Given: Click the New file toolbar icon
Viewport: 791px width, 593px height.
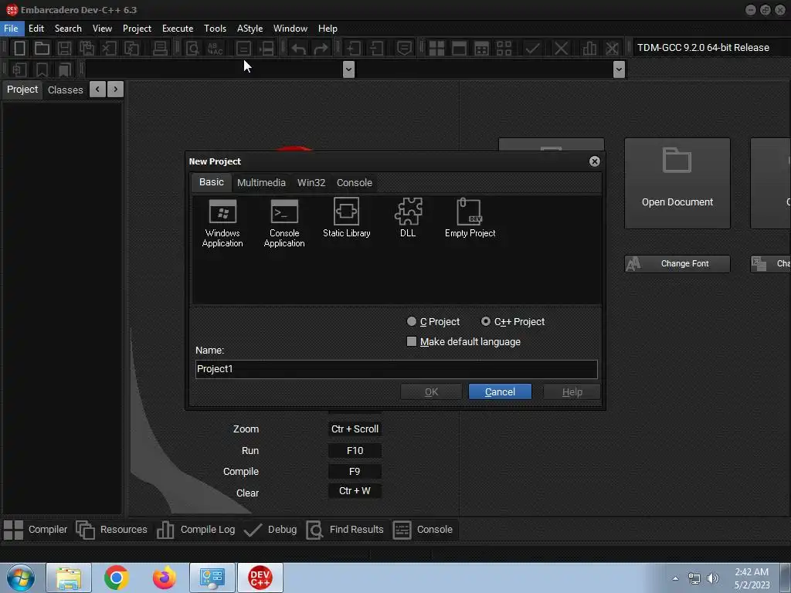Looking at the screenshot, I should coord(19,48).
